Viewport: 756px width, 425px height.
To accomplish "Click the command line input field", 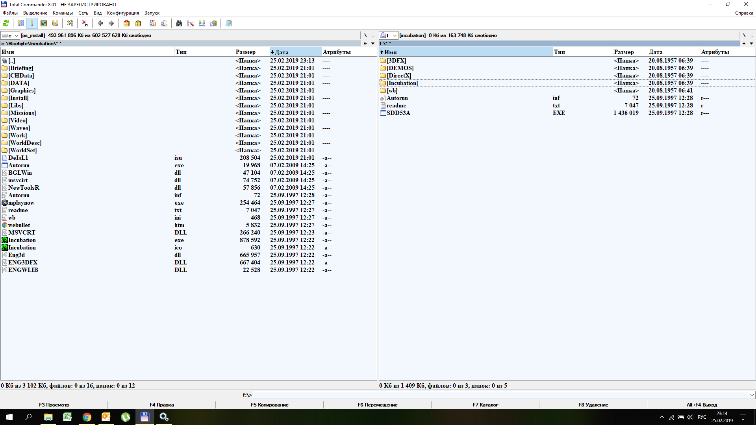I will (500, 395).
